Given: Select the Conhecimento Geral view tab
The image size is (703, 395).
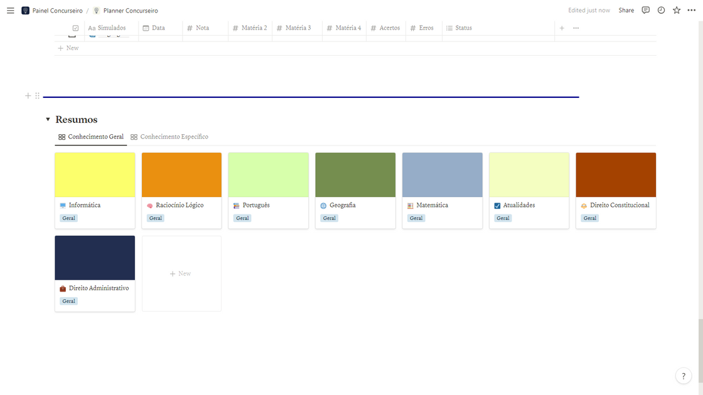Looking at the screenshot, I should (91, 137).
